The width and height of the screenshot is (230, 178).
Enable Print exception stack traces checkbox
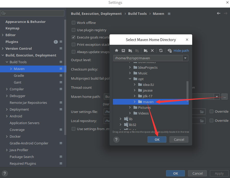[74, 44]
